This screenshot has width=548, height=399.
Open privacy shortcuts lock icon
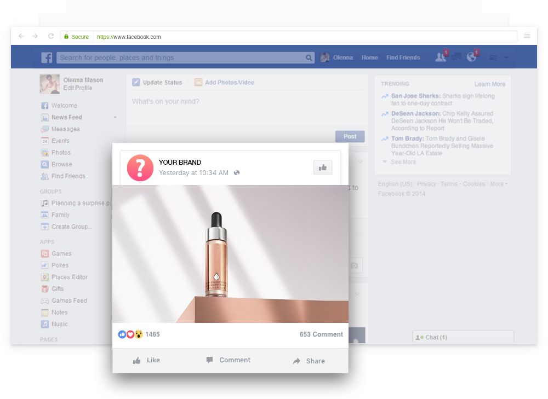point(493,57)
